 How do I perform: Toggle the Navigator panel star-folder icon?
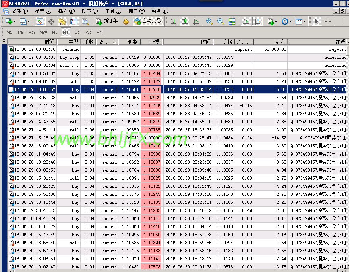(x=62, y=21)
